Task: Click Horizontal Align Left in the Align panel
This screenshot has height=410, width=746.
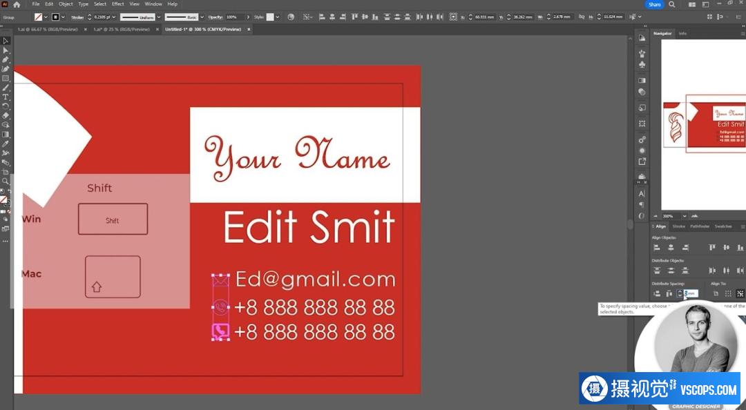Action: [656, 247]
